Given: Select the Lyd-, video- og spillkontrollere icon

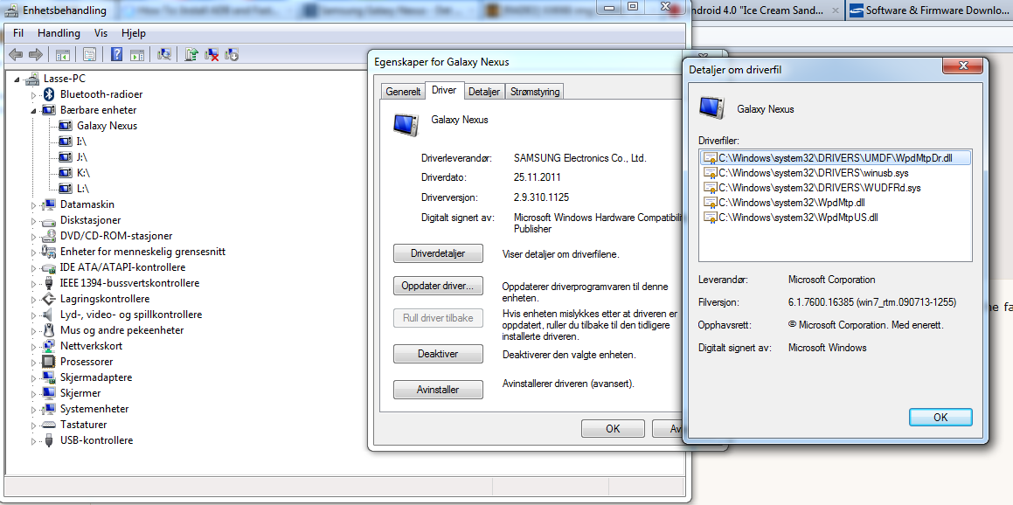Looking at the screenshot, I should tap(48, 315).
